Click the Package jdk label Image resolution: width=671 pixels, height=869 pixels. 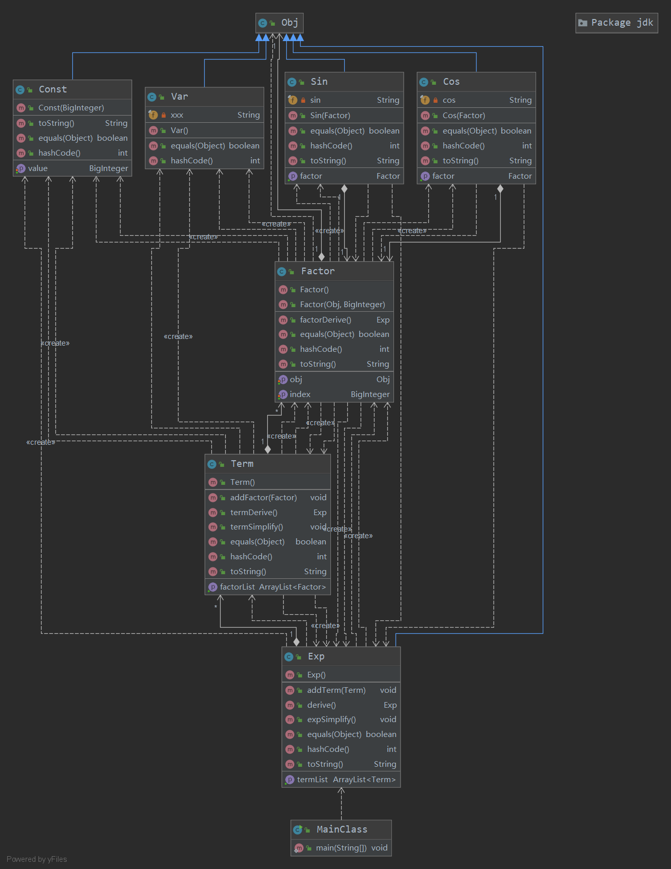[622, 23]
